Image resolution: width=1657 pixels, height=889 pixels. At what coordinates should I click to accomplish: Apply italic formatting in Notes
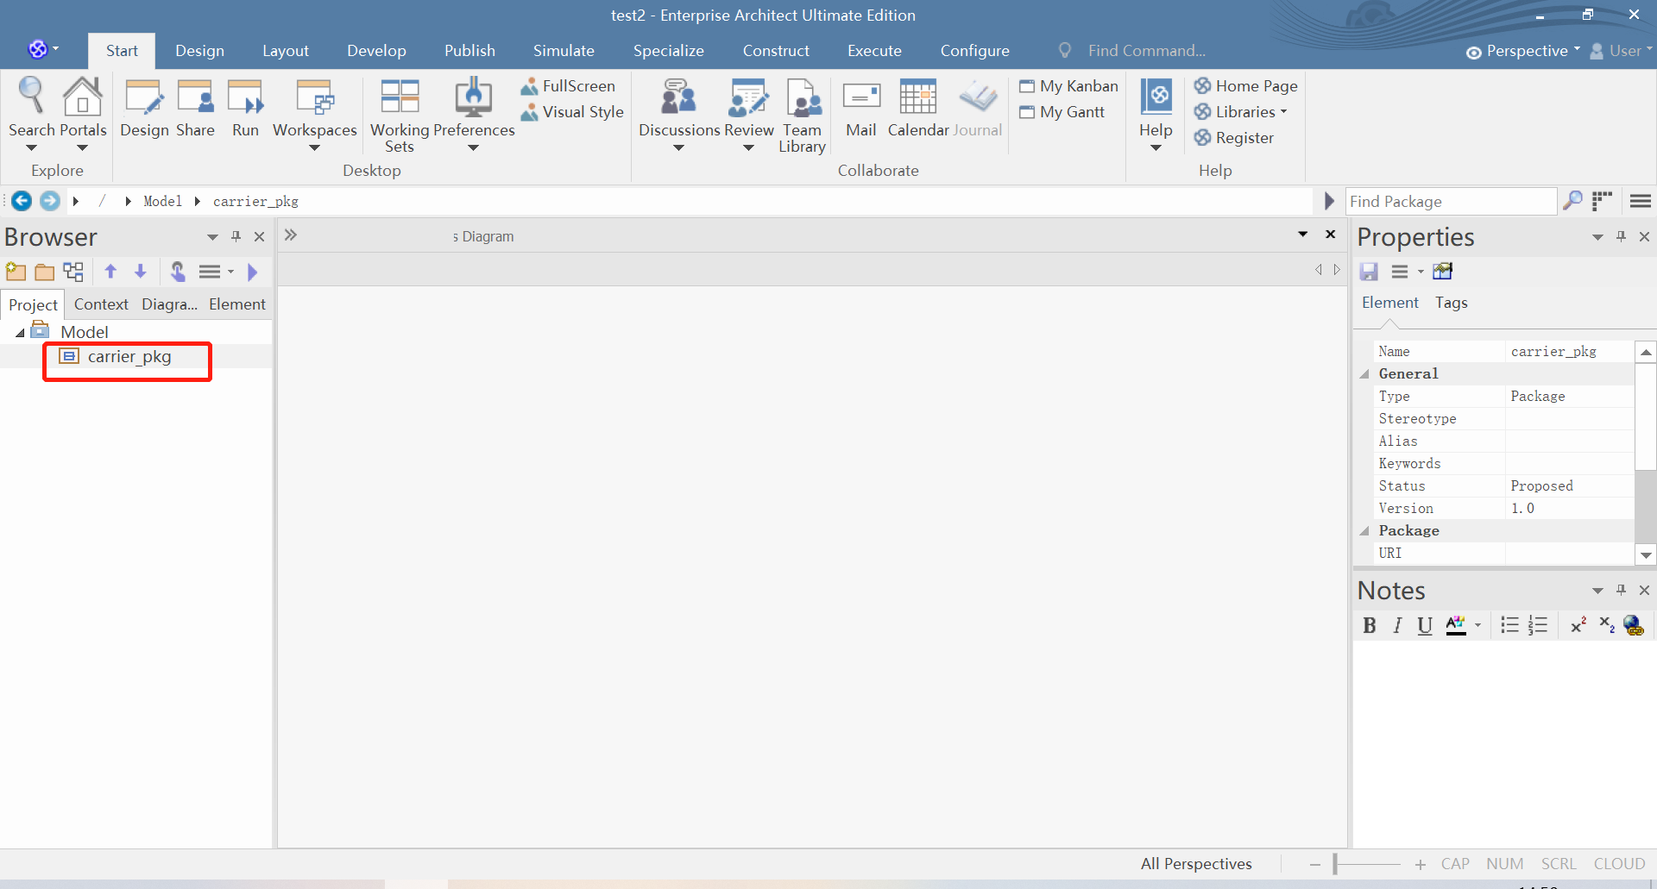(x=1397, y=626)
